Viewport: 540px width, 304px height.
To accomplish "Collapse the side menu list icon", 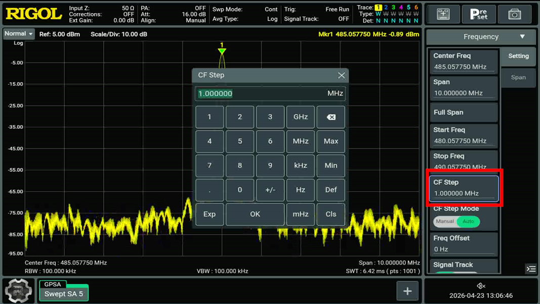I will pyautogui.click(x=531, y=269).
